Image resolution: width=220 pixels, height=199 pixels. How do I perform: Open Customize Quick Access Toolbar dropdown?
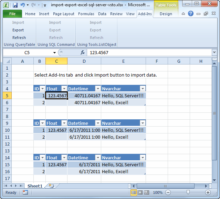click(x=45, y=6)
